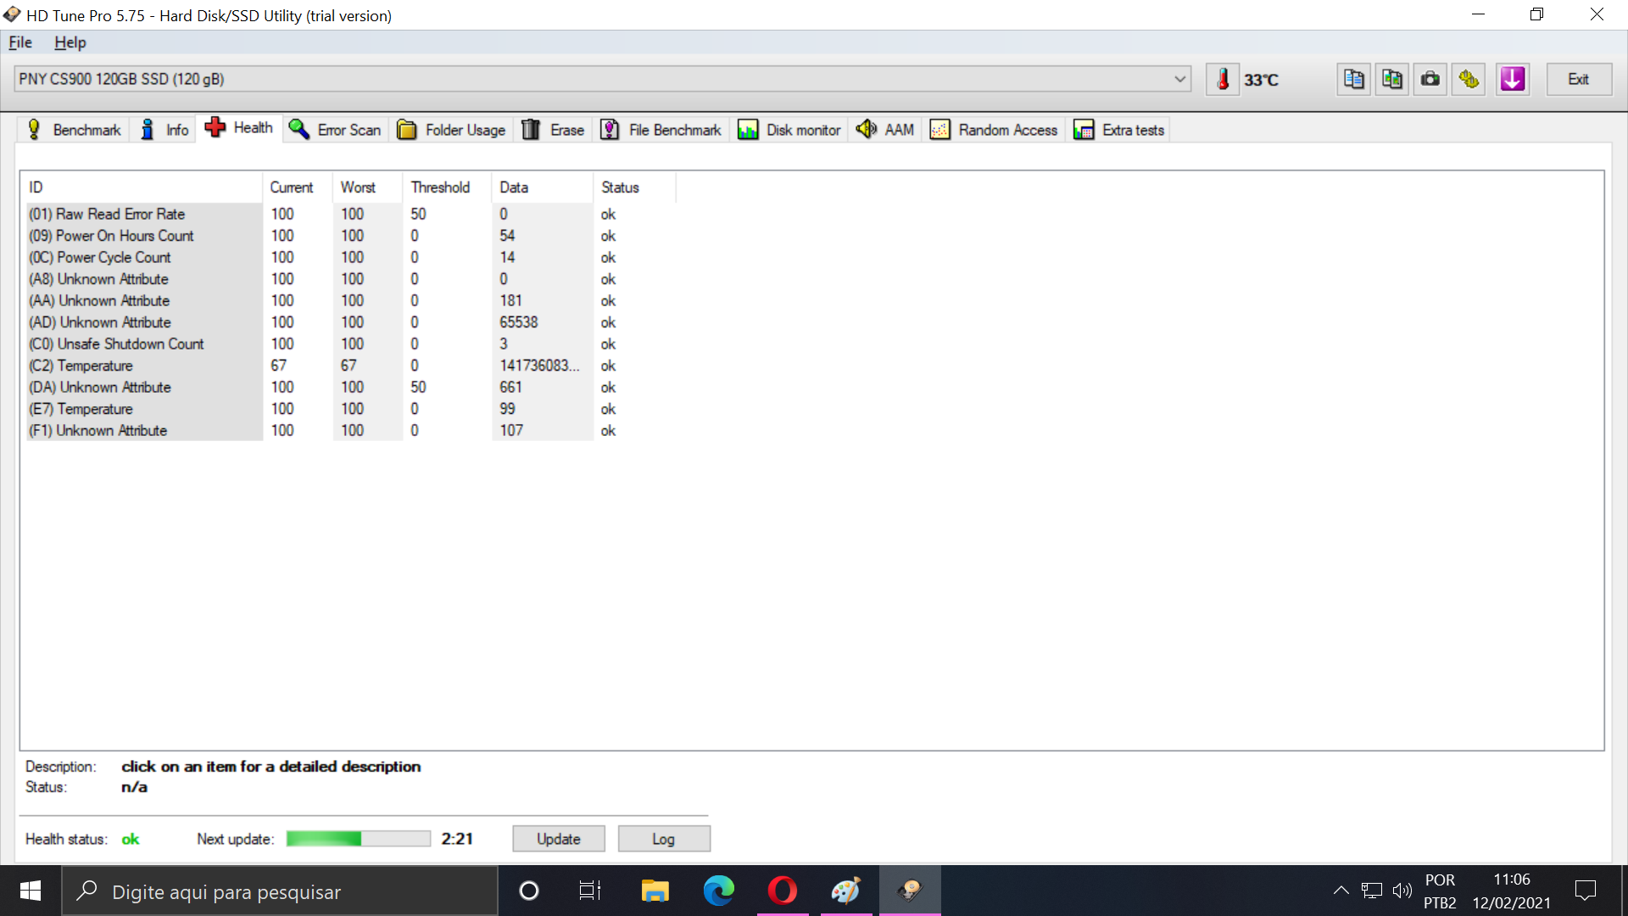Click the network tray icon

click(1371, 891)
